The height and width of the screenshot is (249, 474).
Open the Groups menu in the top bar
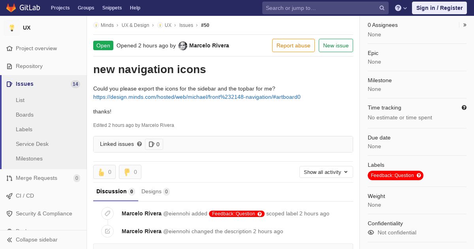[86, 8]
